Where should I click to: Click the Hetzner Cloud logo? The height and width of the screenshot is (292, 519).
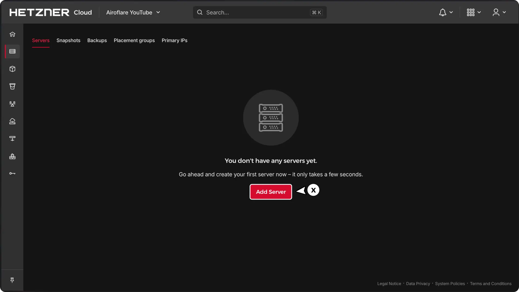click(51, 12)
